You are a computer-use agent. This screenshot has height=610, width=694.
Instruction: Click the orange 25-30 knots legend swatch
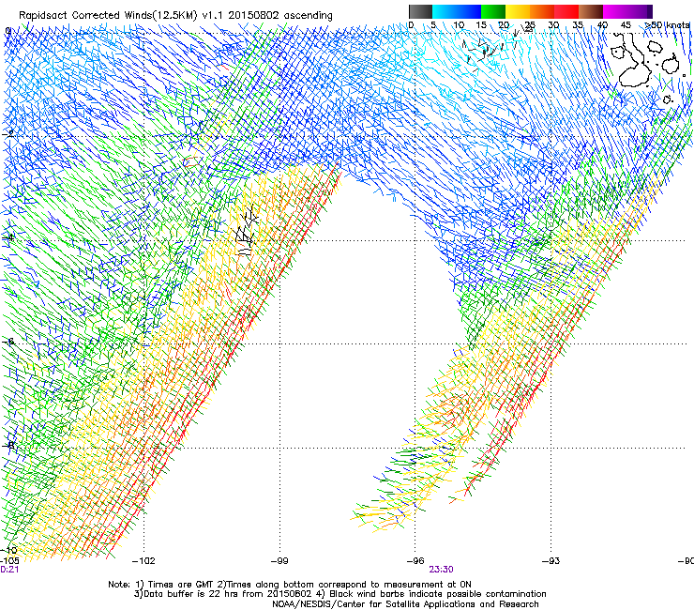click(542, 11)
